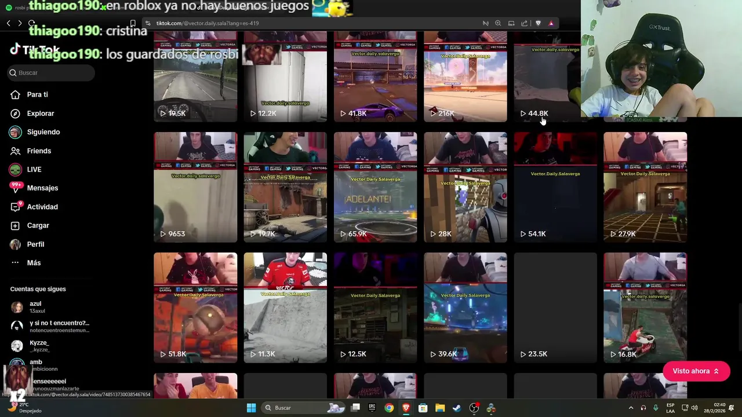
Task: Open the video with 39.6K views
Action: [465, 308]
